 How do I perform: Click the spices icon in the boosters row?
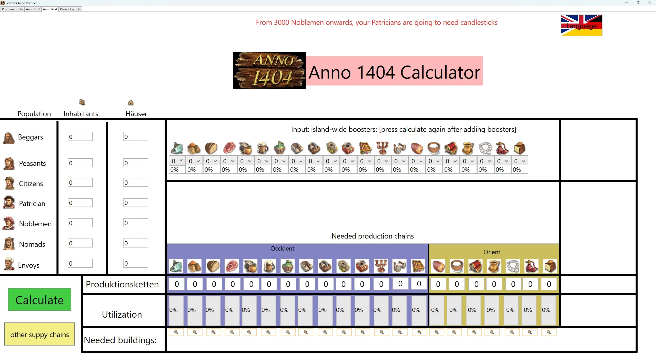point(194,148)
